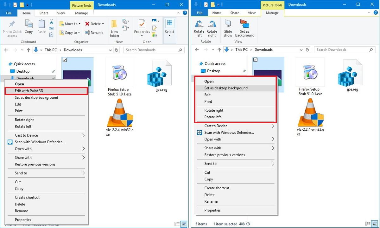Choose Edit with Paint 3D from context menu
380x228 pixels.
(x=29, y=91)
